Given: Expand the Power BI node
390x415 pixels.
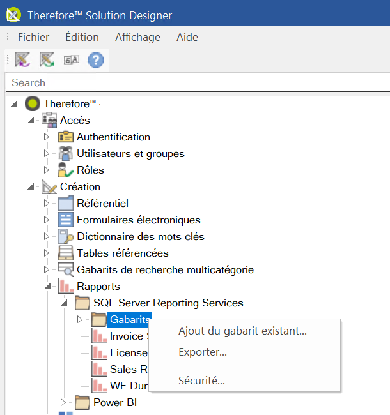Looking at the screenshot, I should point(63,403).
